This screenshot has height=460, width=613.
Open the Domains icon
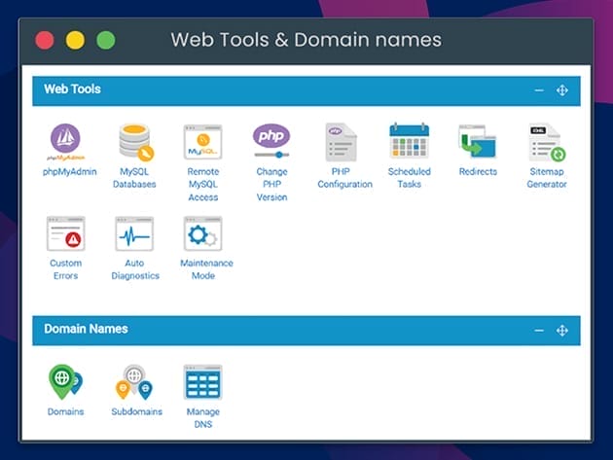65,382
